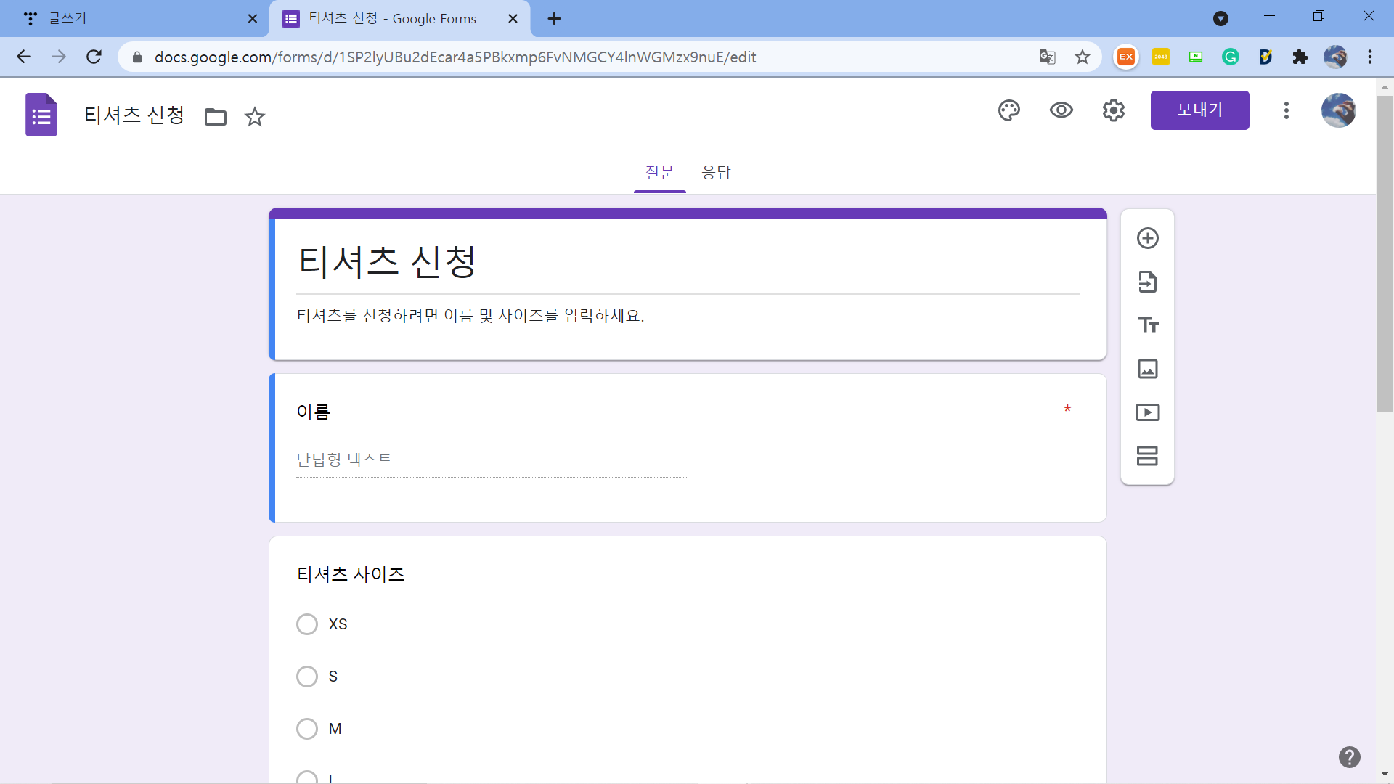The height and width of the screenshot is (784, 1394).
Task: Select the XS radio option
Action: pyautogui.click(x=307, y=624)
